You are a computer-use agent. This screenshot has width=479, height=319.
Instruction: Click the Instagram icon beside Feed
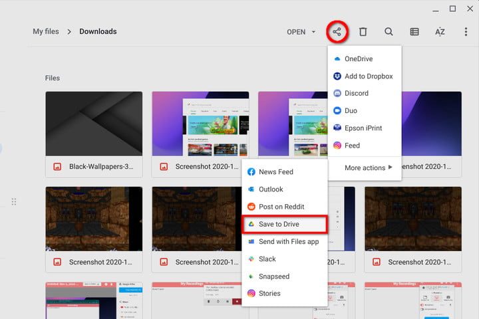tap(337, 146)
